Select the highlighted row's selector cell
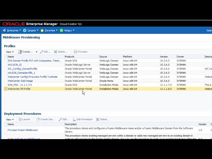The width and height of the screenshot is (212, 159). pos(5,89)
